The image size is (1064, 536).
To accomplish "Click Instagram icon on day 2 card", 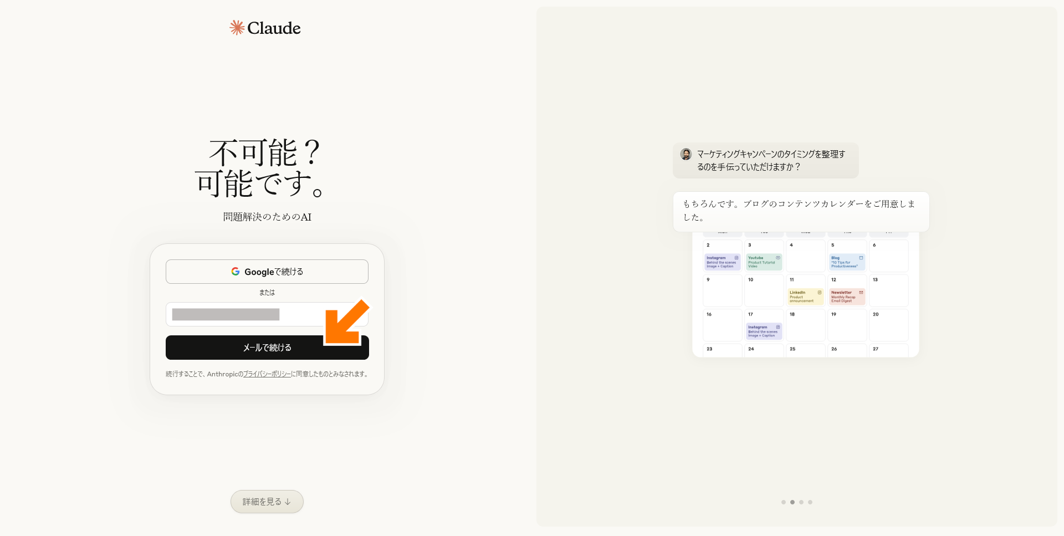I will click(x=736, y=258).
